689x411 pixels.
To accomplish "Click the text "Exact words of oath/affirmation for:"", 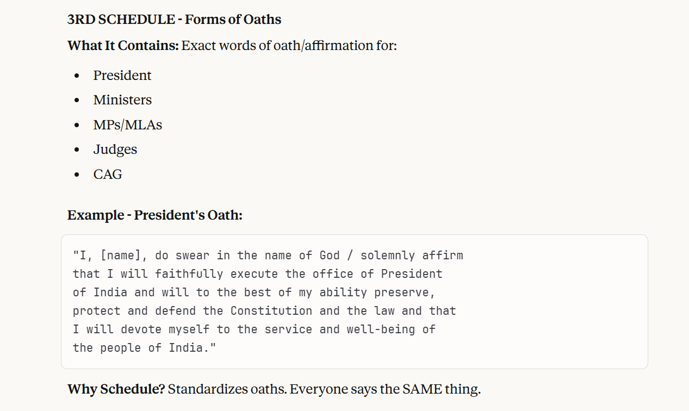I will click(x=289, y=46).
